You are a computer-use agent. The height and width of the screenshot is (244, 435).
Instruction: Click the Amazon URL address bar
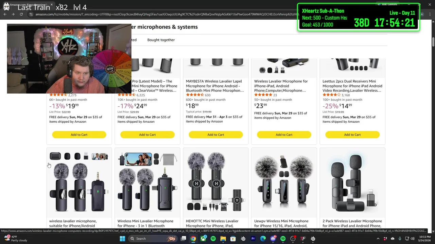point(167,14)
